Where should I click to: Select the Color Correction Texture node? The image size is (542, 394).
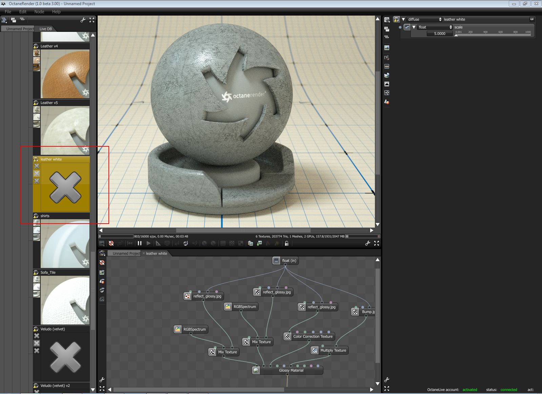click(x=309, y=336)
